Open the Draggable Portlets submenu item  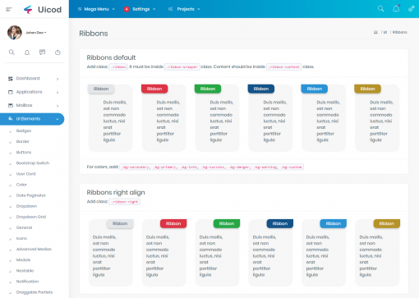click(x=35, y=292)
